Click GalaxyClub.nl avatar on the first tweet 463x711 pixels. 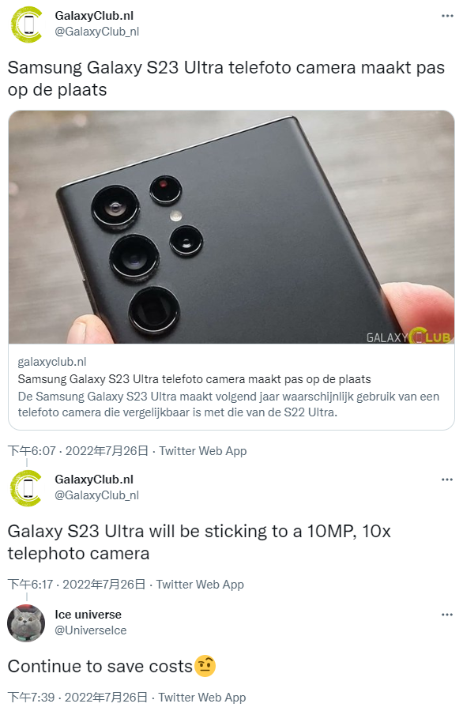point(26,24)
